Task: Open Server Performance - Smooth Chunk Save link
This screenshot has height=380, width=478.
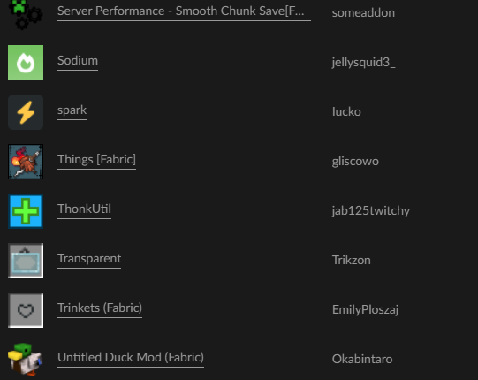Action: point(184,11)
